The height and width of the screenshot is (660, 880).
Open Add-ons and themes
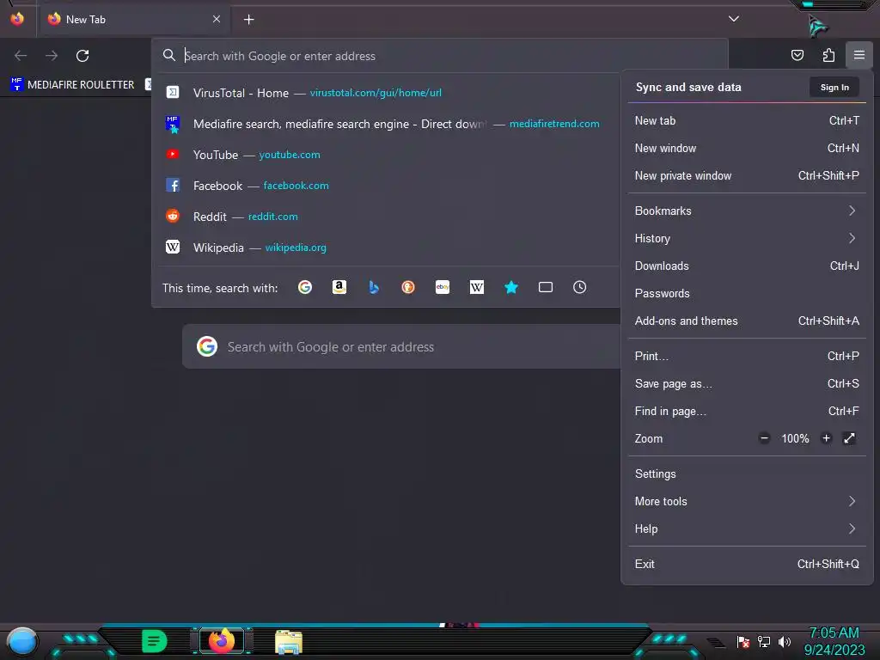(x=747, y=321)
